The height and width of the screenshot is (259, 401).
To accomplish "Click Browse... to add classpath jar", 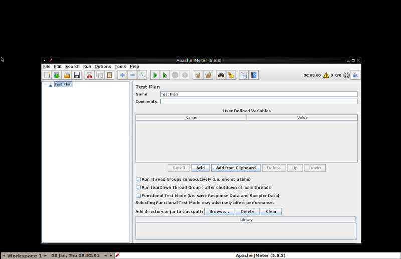I will (219, 212).
